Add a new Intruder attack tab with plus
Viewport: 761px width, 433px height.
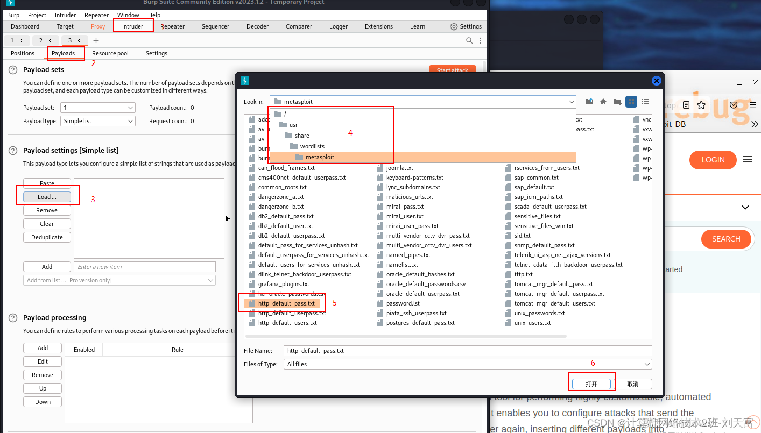(x=96, y=40)
